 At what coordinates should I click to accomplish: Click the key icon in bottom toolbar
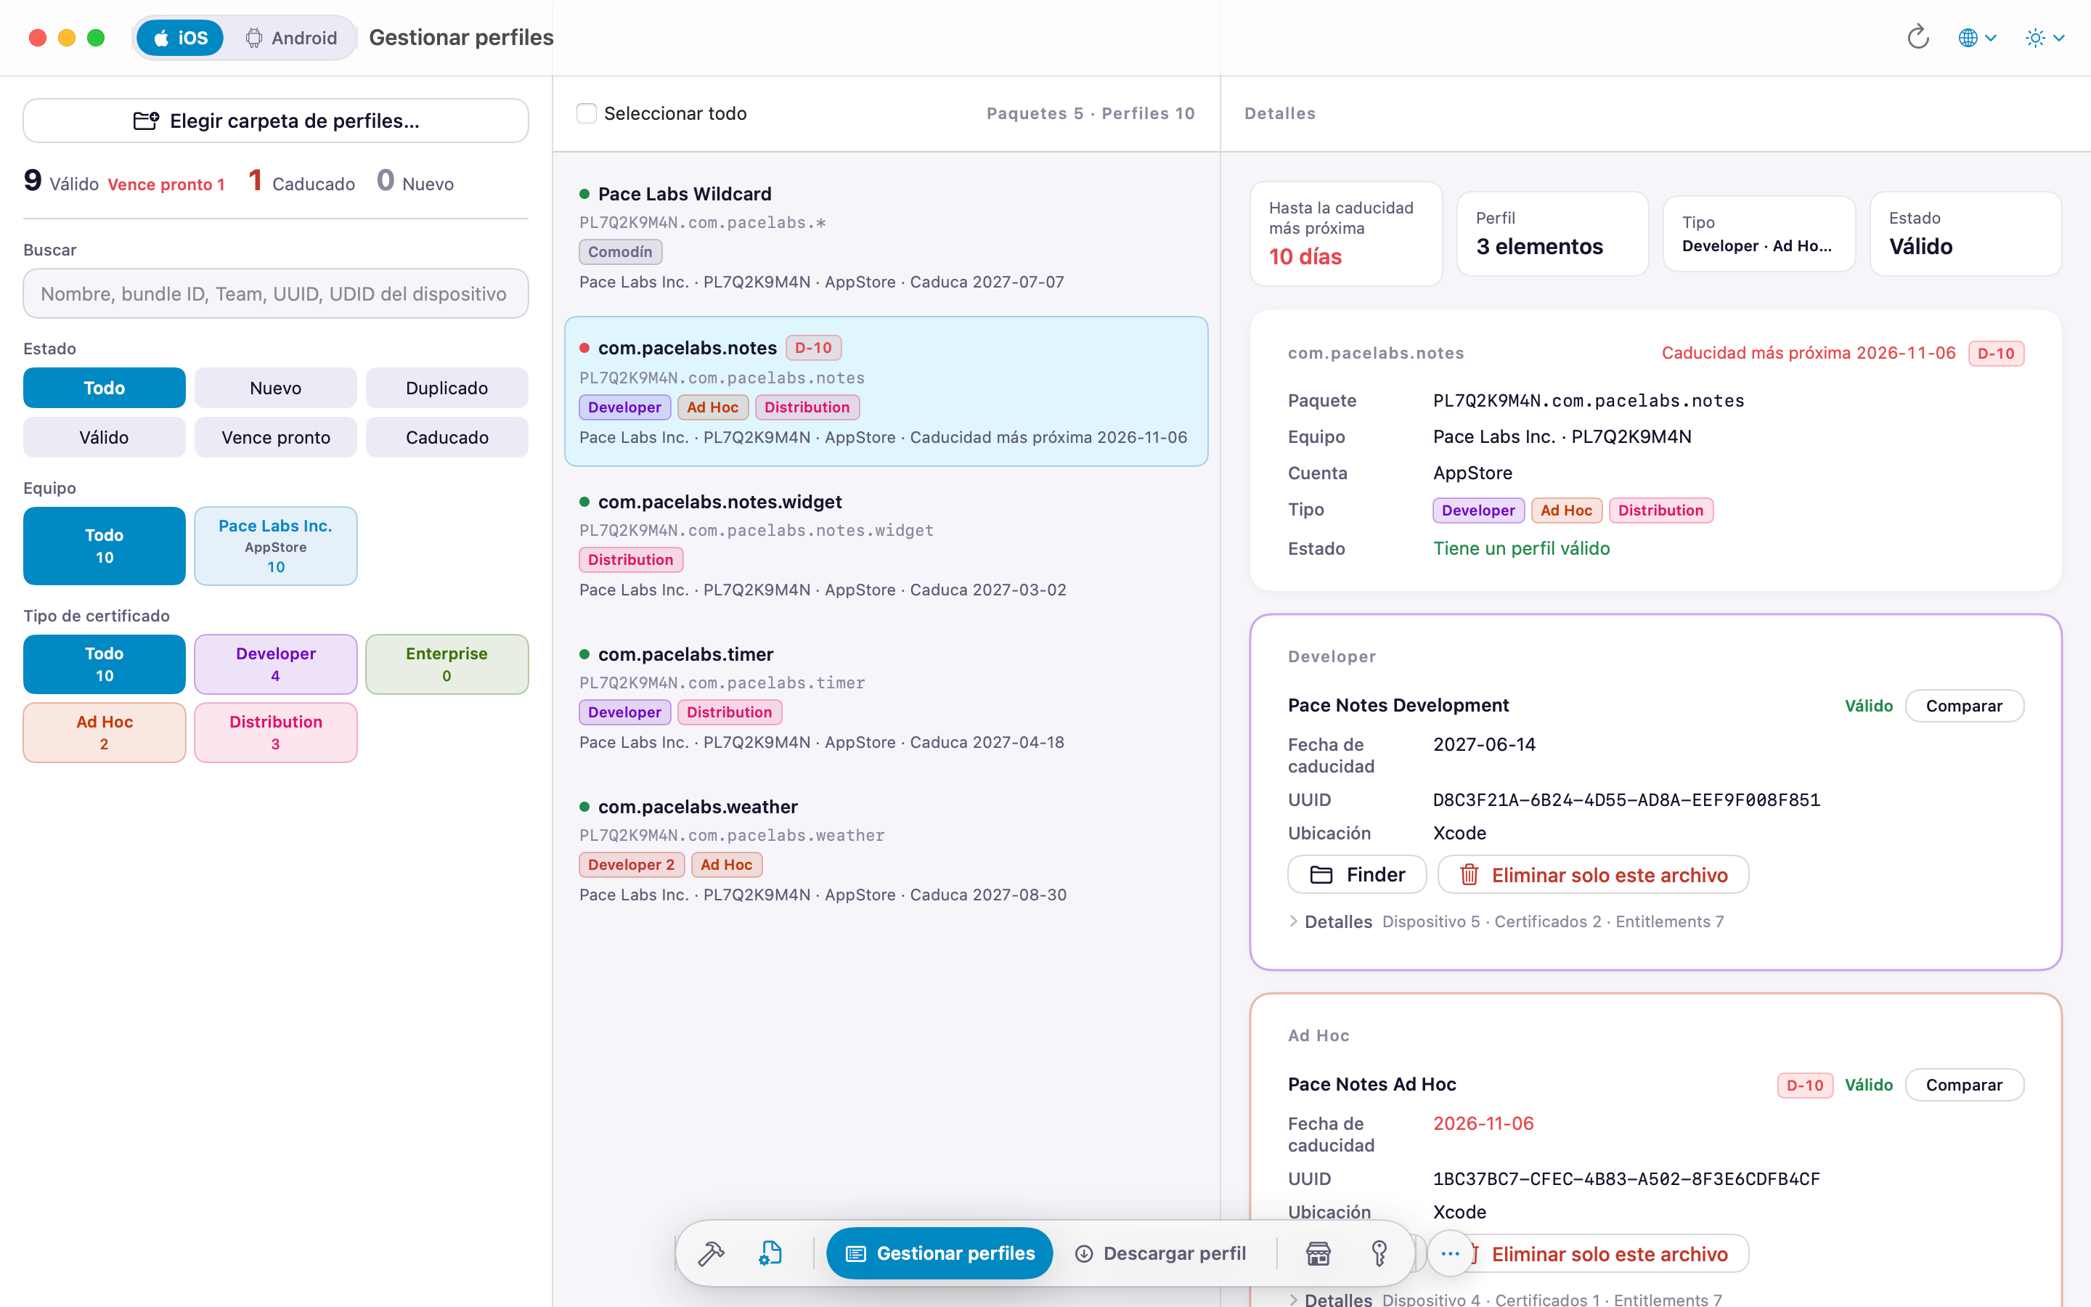coord(1379,1253)
